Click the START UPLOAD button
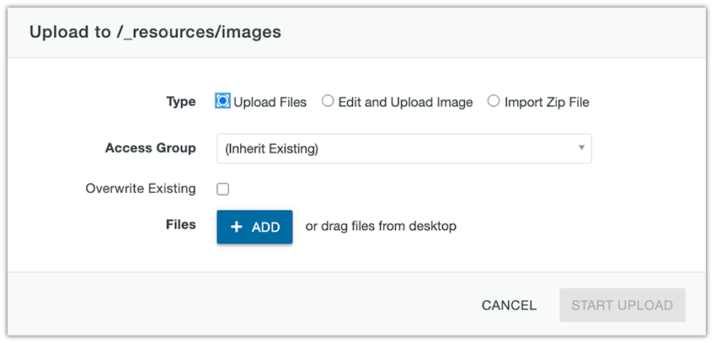 (x=622, y=305)
